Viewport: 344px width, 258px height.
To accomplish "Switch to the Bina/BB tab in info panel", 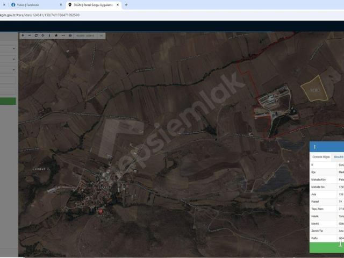I will pos(338,157).
